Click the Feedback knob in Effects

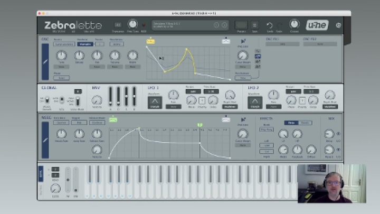pyautogui.click(x=297, y=150)
